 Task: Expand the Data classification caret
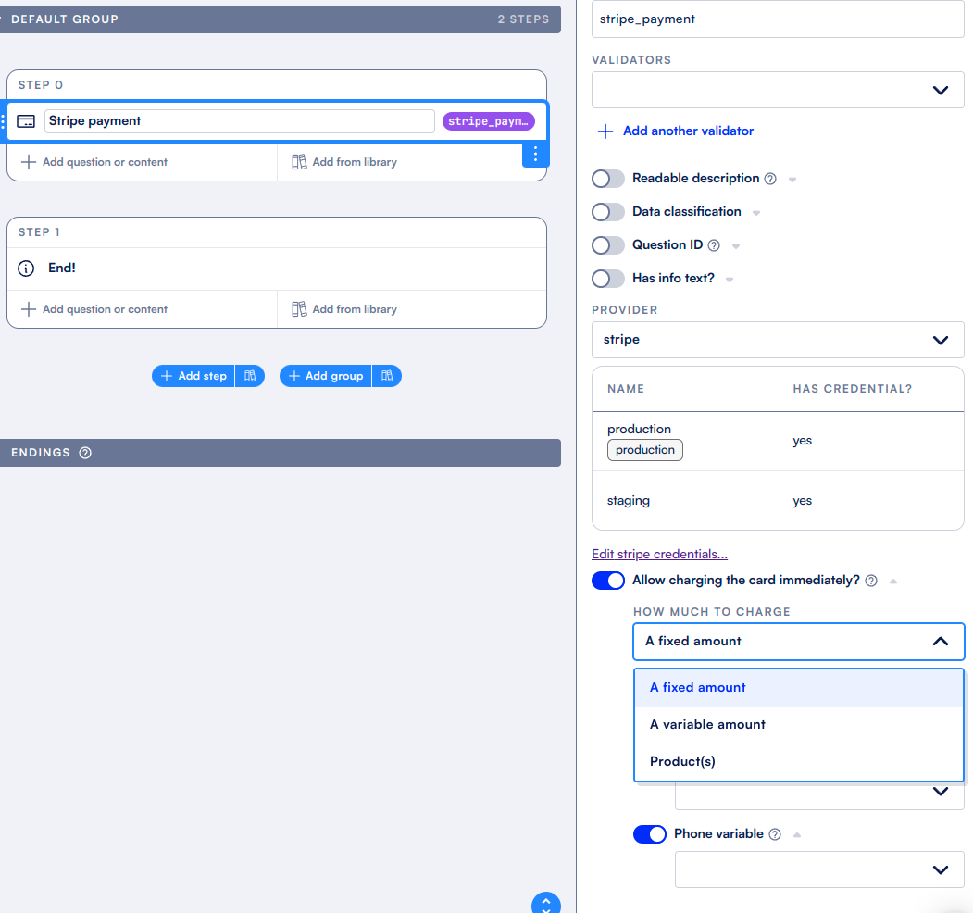(755, 213)
